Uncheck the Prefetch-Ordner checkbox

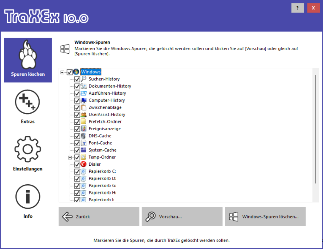pyautogui.click(x=77, y=122)
